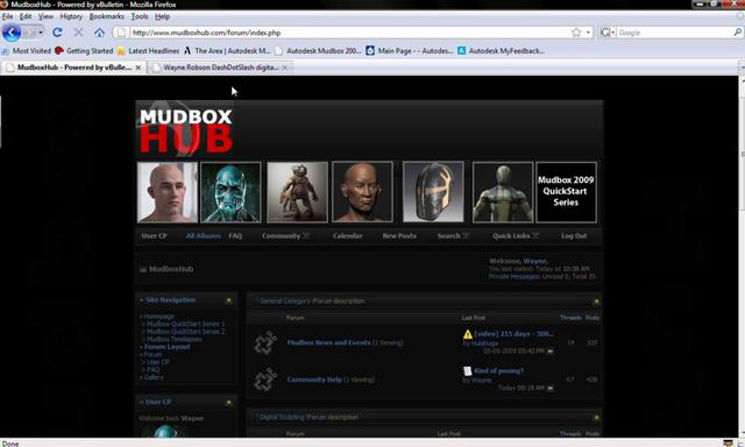
Task: Click the Forum Layout link in Site Navigation
Action: click(x=167, y=347)
